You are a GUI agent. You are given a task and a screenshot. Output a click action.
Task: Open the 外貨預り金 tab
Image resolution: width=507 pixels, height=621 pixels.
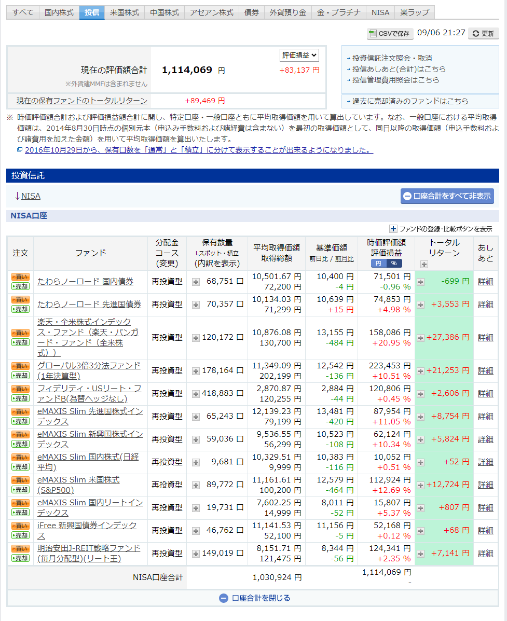[288, 12]
